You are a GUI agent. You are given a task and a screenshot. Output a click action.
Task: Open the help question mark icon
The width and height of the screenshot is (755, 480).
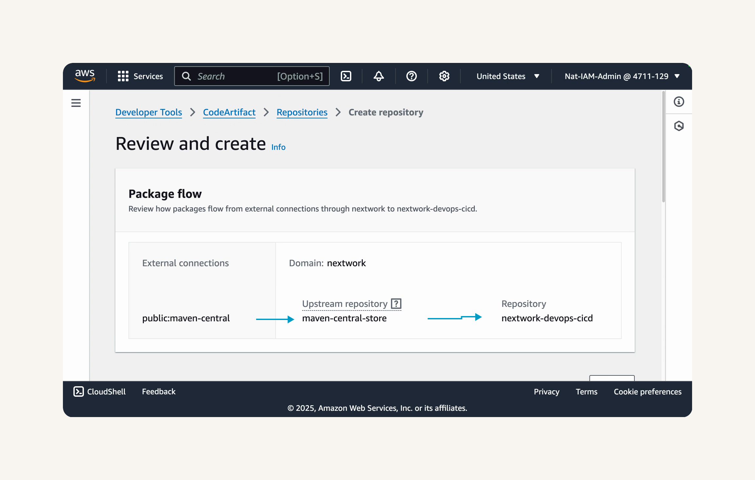point(412,76)
